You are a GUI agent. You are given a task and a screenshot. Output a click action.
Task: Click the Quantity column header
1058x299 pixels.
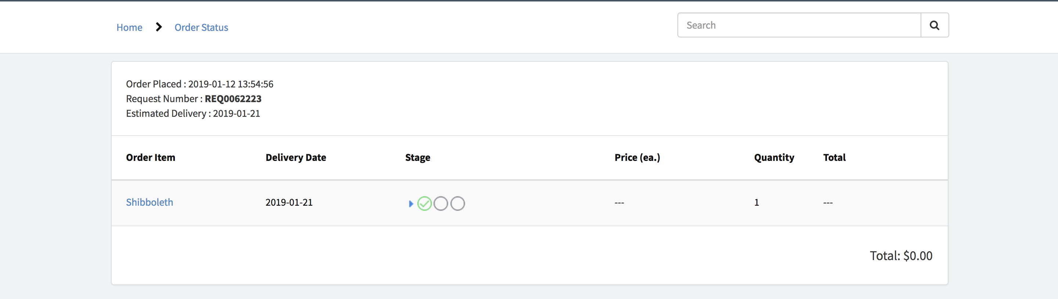[774, 158]
